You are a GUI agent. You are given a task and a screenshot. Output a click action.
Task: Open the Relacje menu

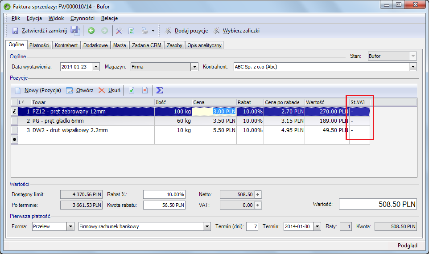109,18
